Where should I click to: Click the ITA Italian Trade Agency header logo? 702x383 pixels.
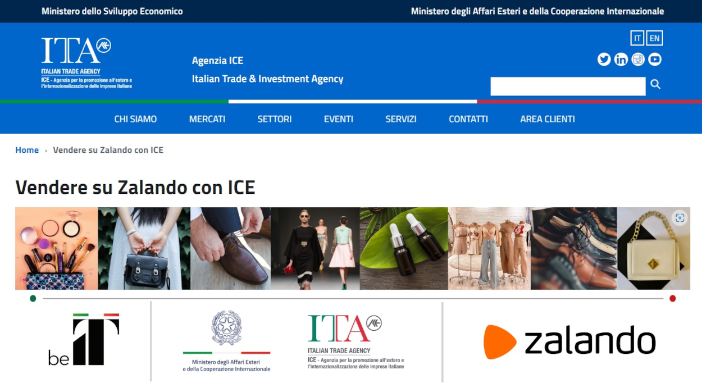coord(86,63)
